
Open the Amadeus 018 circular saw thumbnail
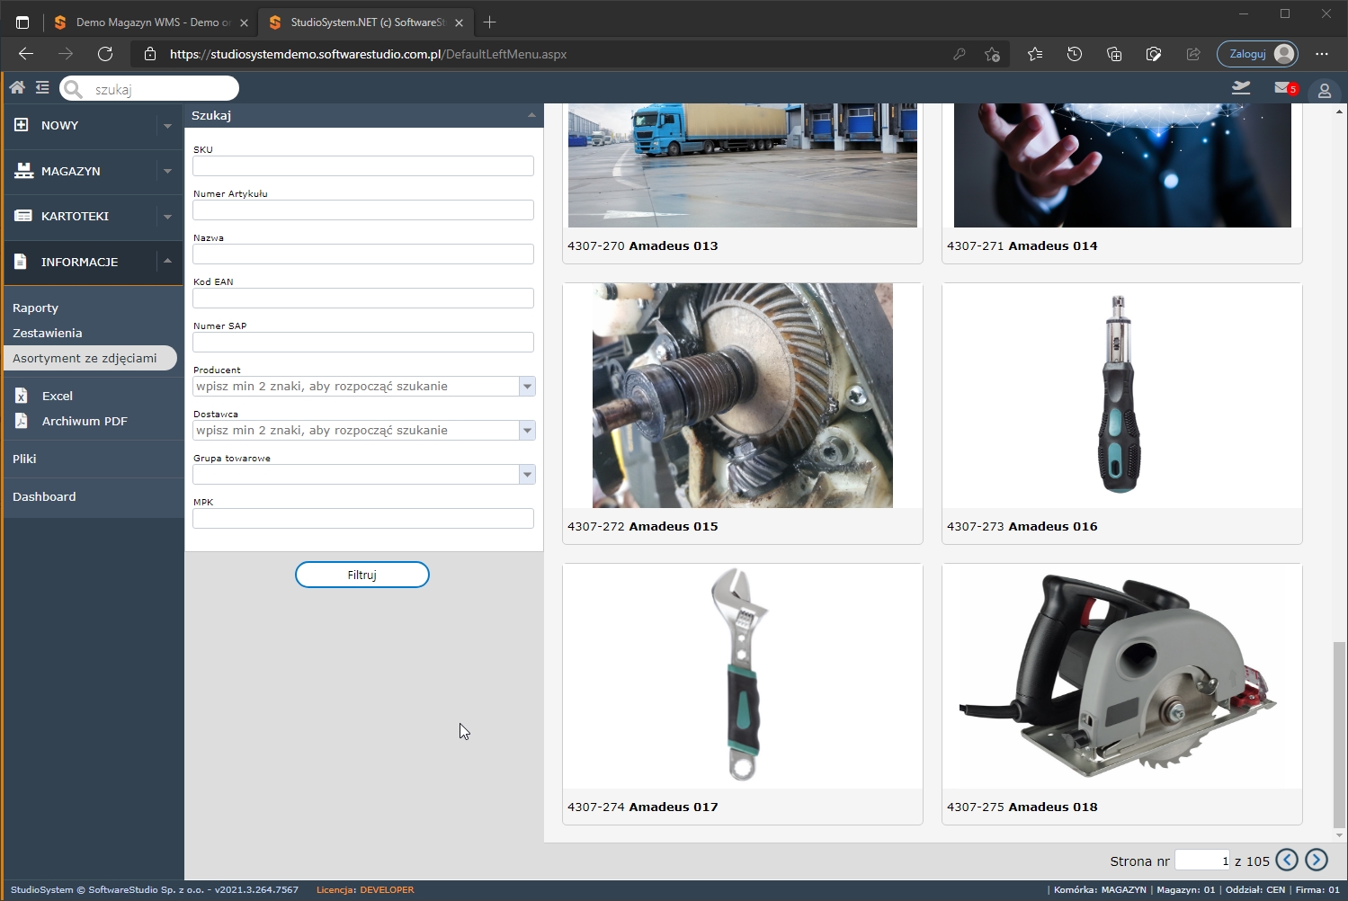pos(1121,677)
